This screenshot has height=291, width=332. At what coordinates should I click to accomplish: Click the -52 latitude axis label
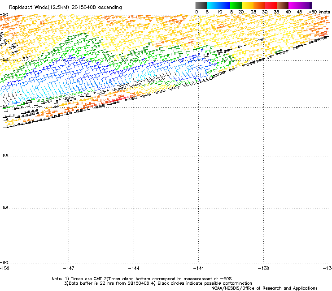[4, 60]
